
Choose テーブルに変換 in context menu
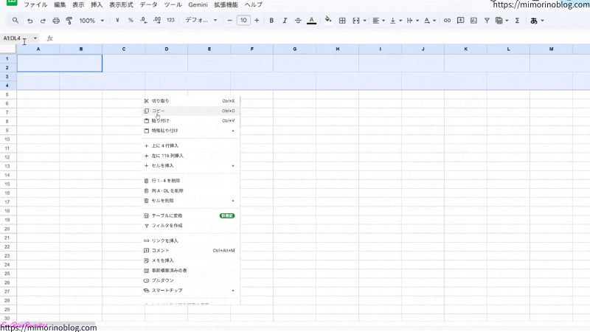[x=190, y=215]
